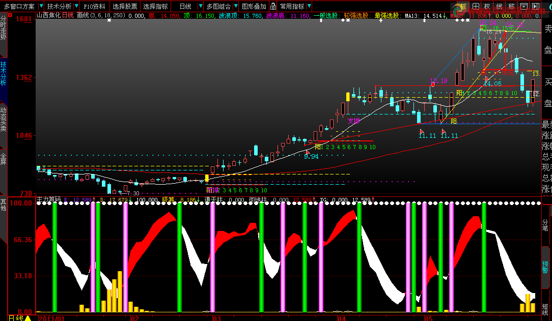Switch to the 其他 side tab

point(3,205)
